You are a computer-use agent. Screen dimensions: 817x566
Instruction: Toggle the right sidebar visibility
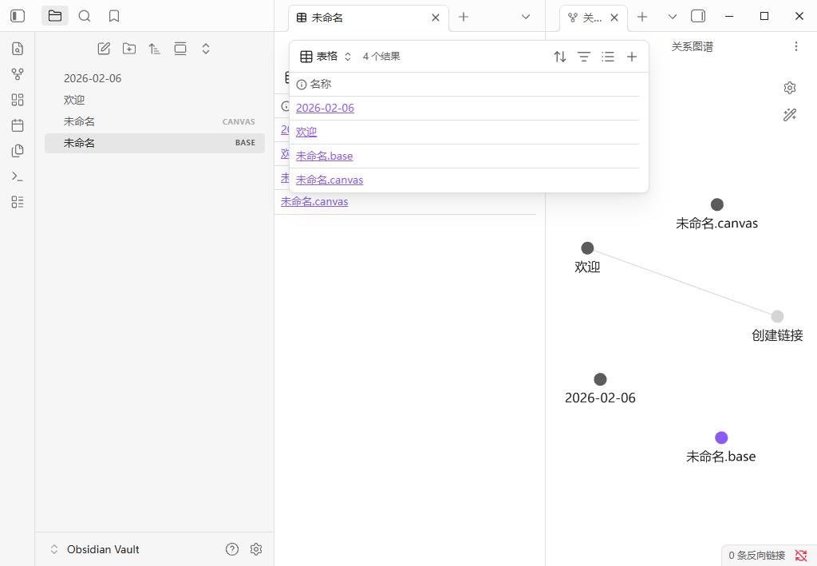(698, 16)
